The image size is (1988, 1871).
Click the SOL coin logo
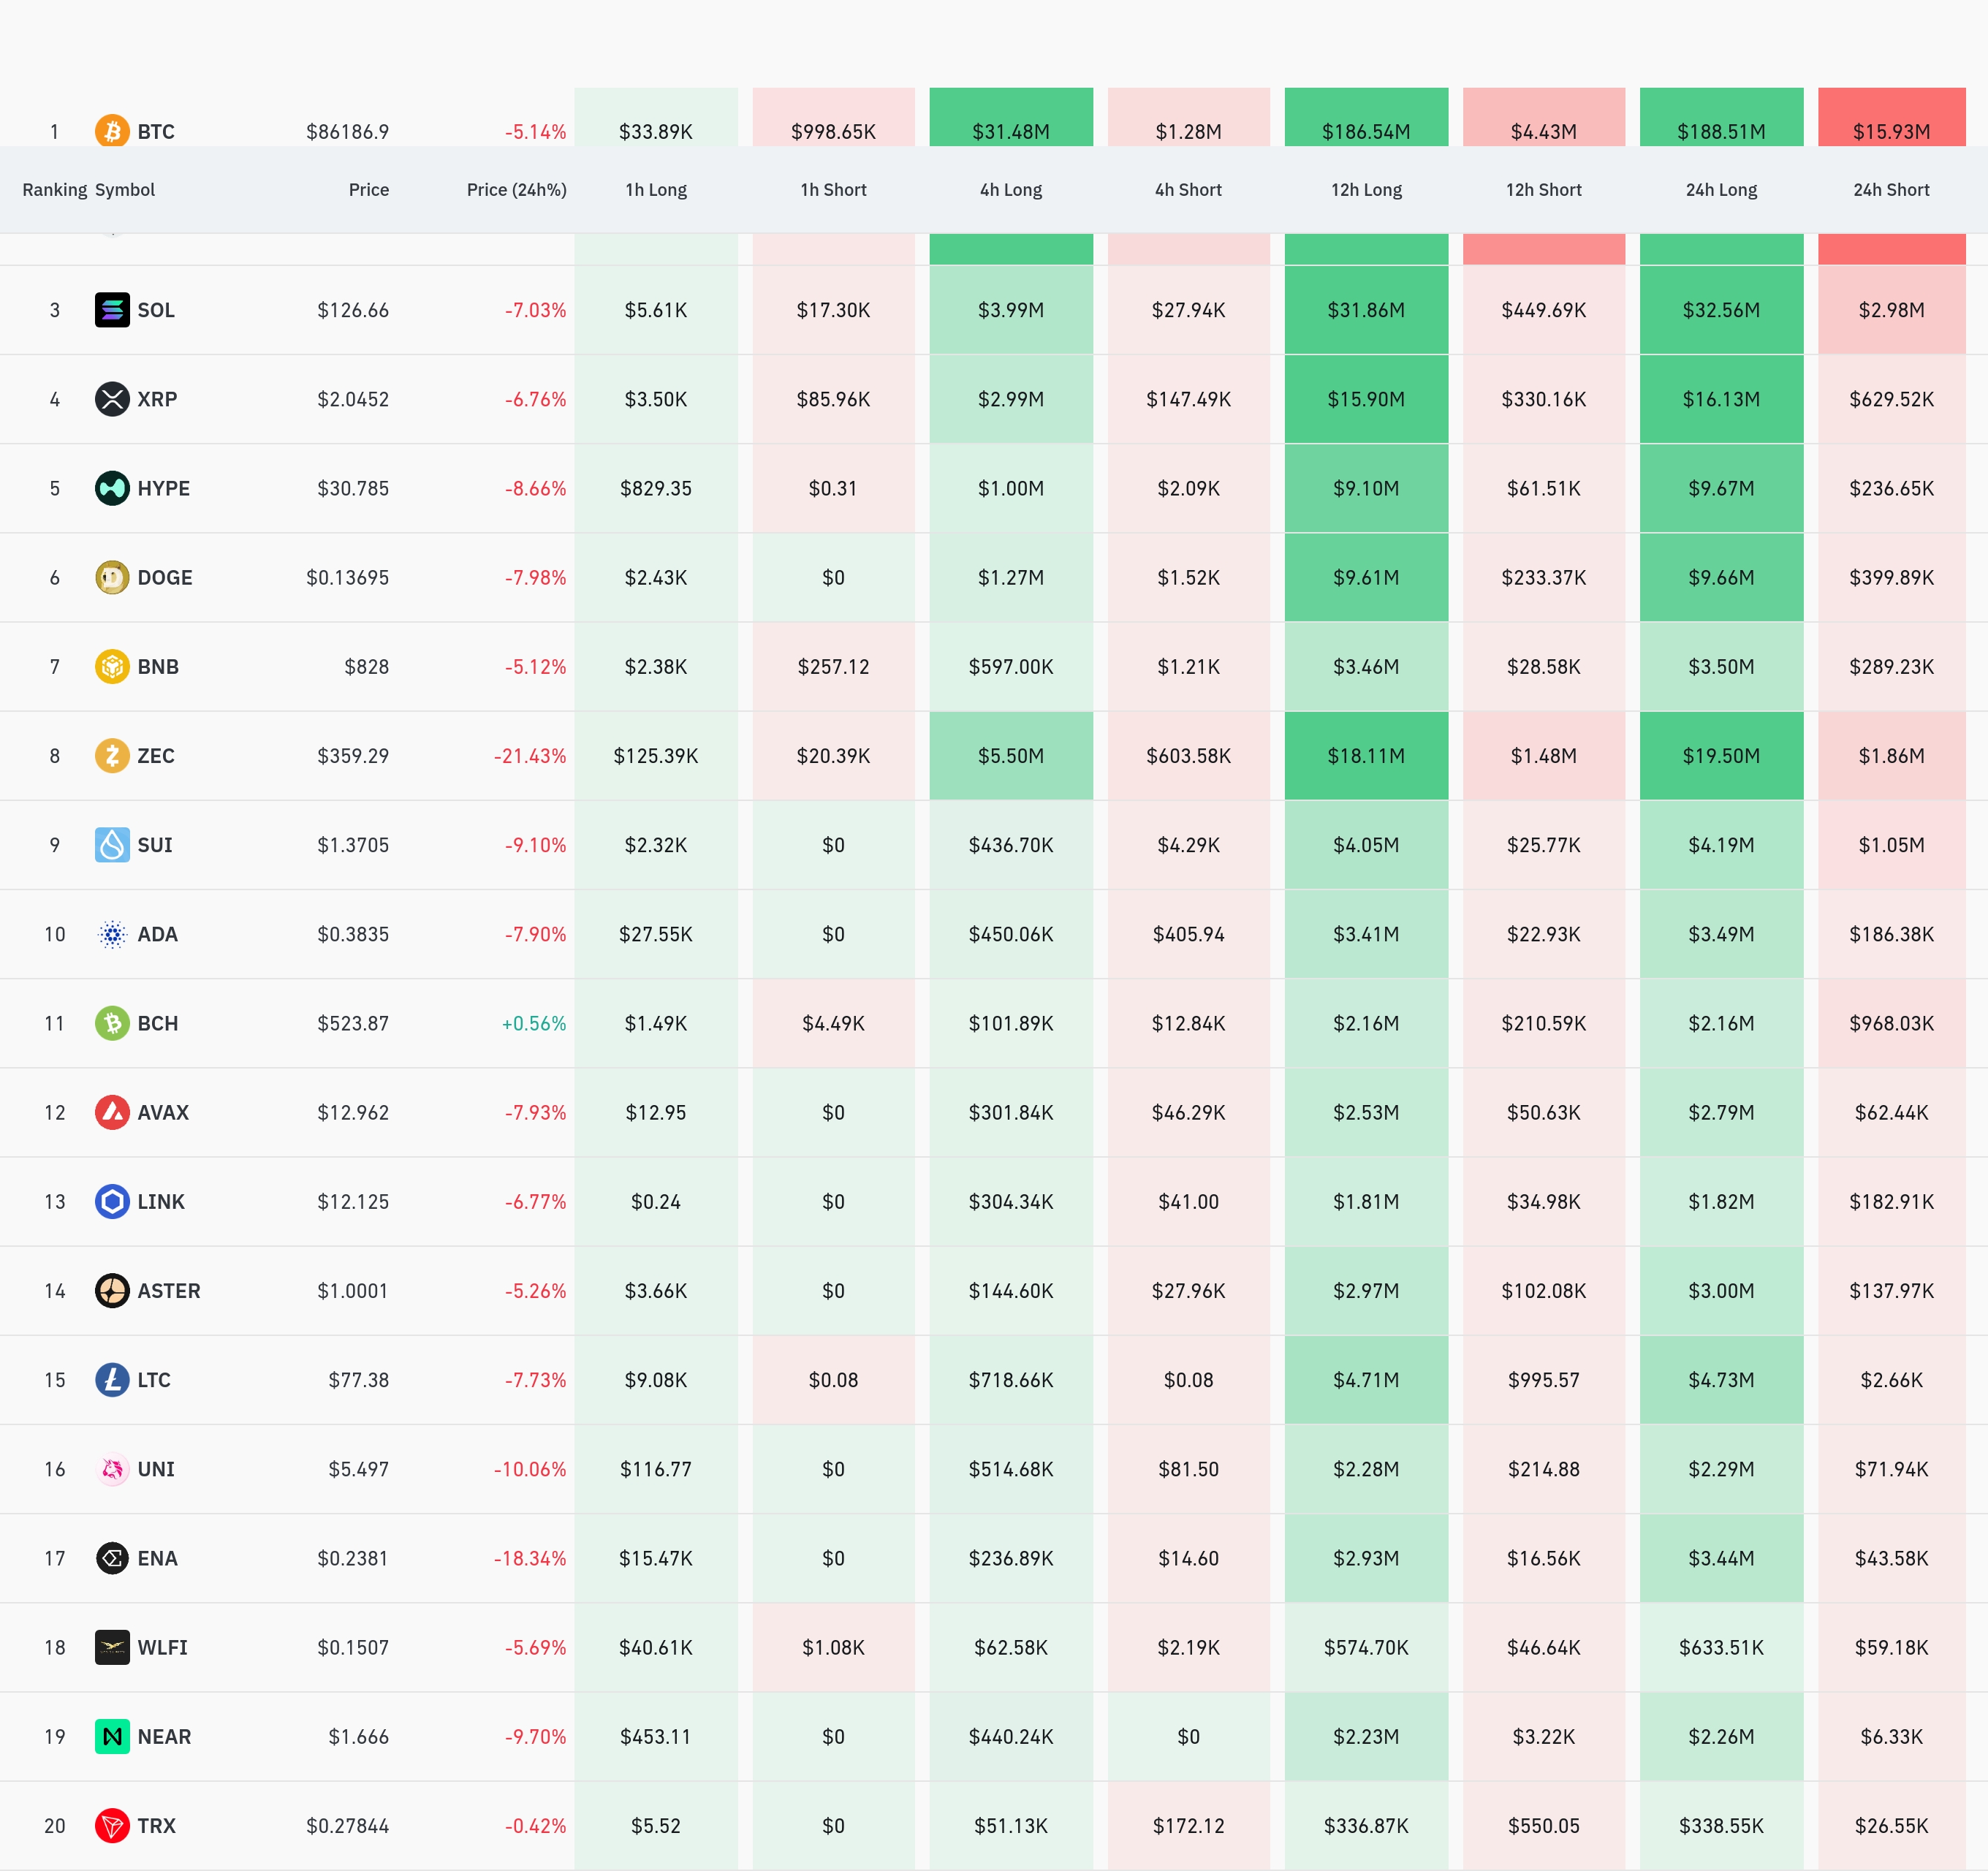tap(112, 310)
